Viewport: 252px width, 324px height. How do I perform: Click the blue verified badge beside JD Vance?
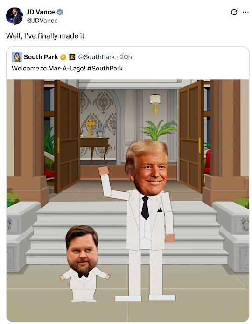point(60,12)
